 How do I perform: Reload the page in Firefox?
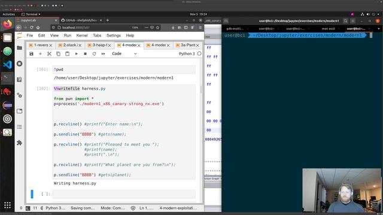[x=32, y=27]
